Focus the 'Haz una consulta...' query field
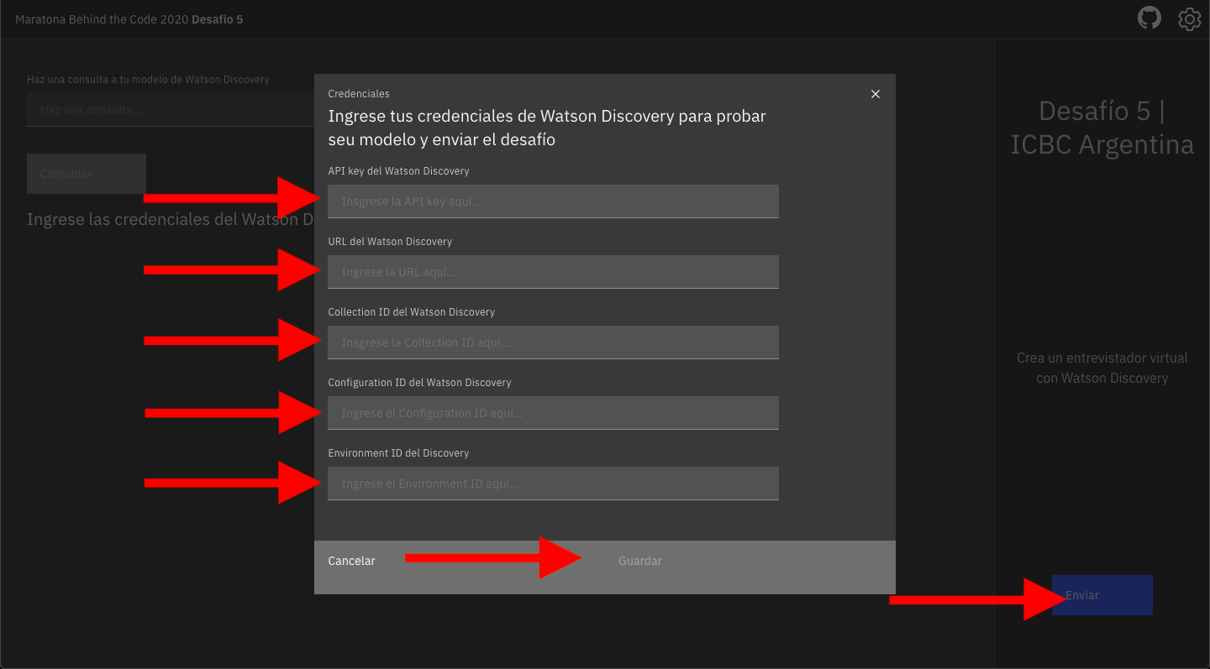This screenshot has height=669, width=1210. (171, 110)
